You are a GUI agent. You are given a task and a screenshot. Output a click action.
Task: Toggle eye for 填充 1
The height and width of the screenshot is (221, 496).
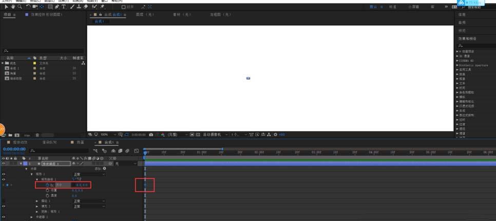point(4,207)
